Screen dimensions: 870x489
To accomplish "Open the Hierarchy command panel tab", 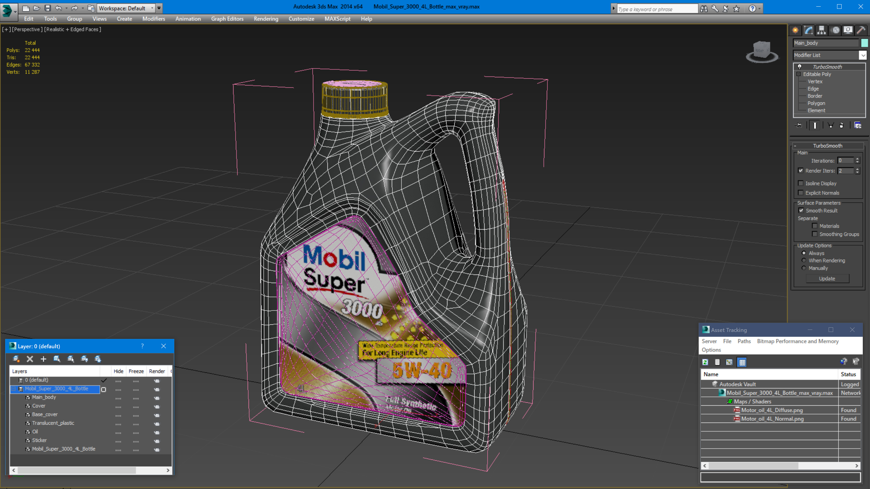I will [x=822, y=31].
